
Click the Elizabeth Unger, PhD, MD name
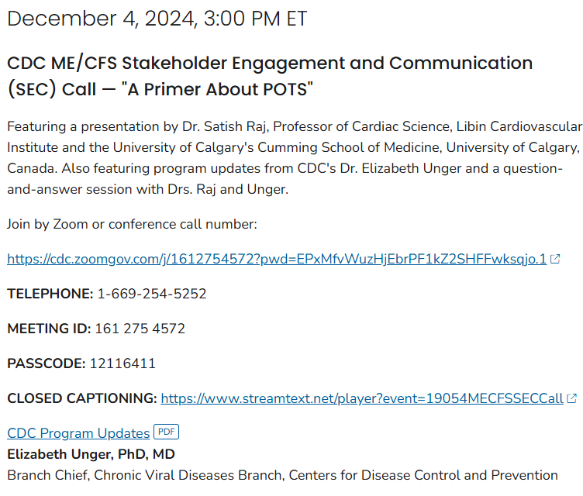(91, 454)
